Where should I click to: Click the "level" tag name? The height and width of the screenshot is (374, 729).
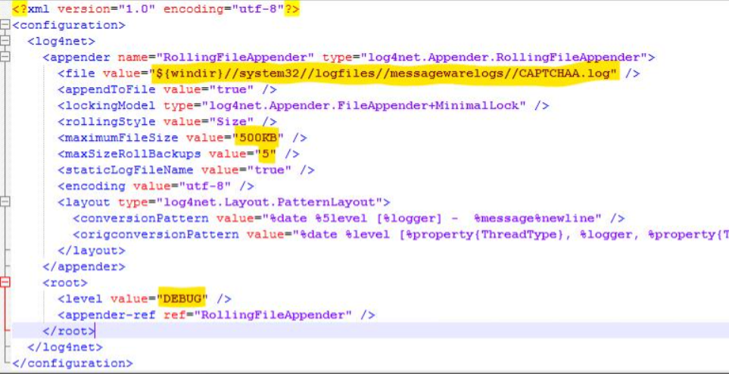[84, 298]
